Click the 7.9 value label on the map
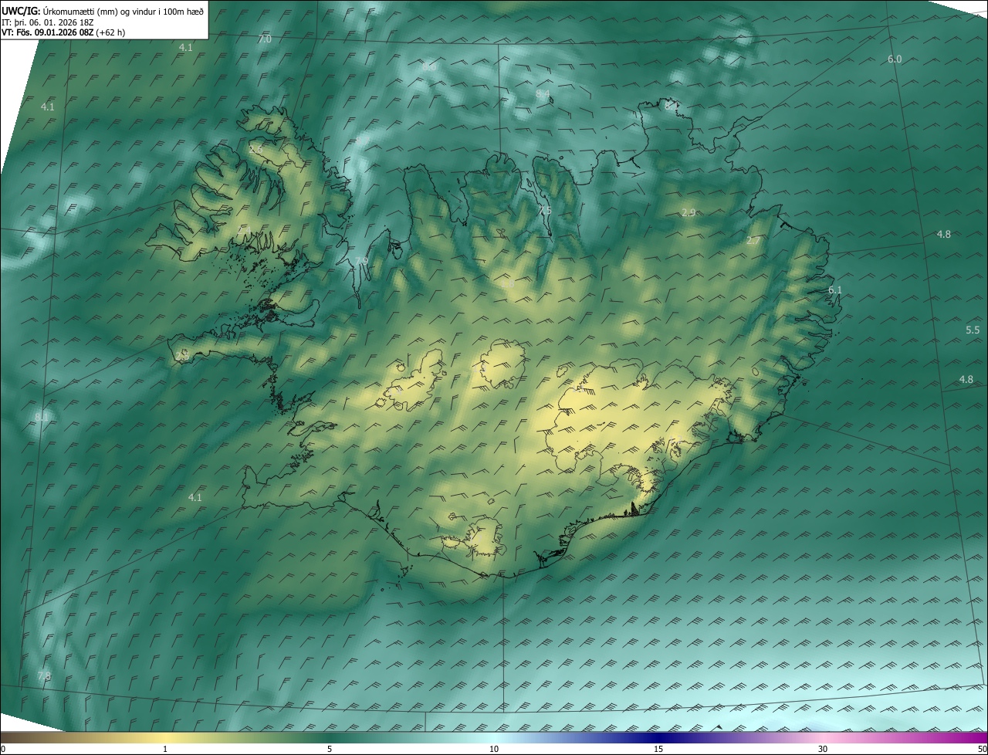 point(361,261)
